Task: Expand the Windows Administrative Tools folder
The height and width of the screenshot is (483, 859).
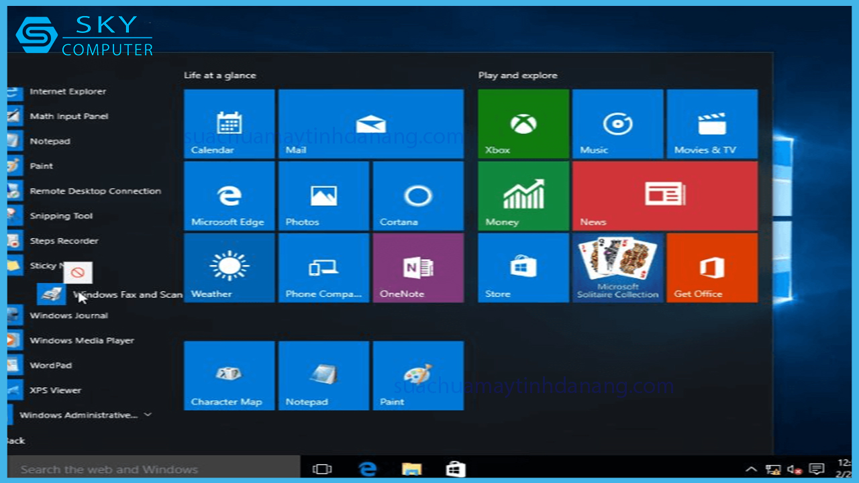Action: click(81, 415)
